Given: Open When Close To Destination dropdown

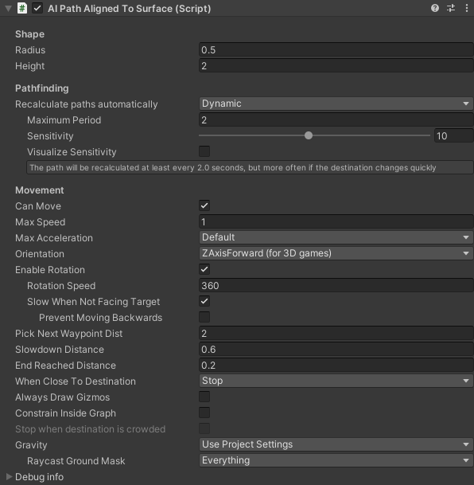Looking at the screenshot, I should coord(336,381).
